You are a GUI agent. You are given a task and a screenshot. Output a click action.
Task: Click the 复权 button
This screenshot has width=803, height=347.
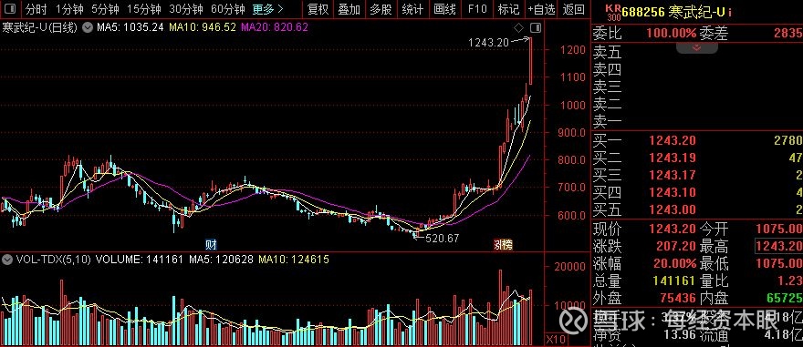(318, 9)
